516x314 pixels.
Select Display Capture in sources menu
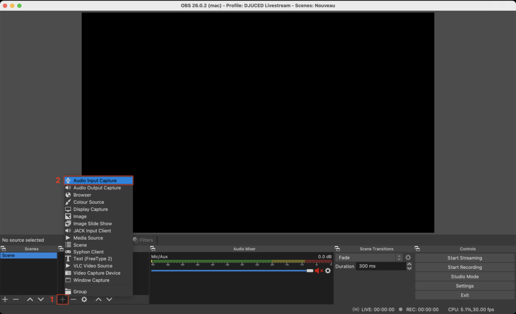(x=90, y=209)
